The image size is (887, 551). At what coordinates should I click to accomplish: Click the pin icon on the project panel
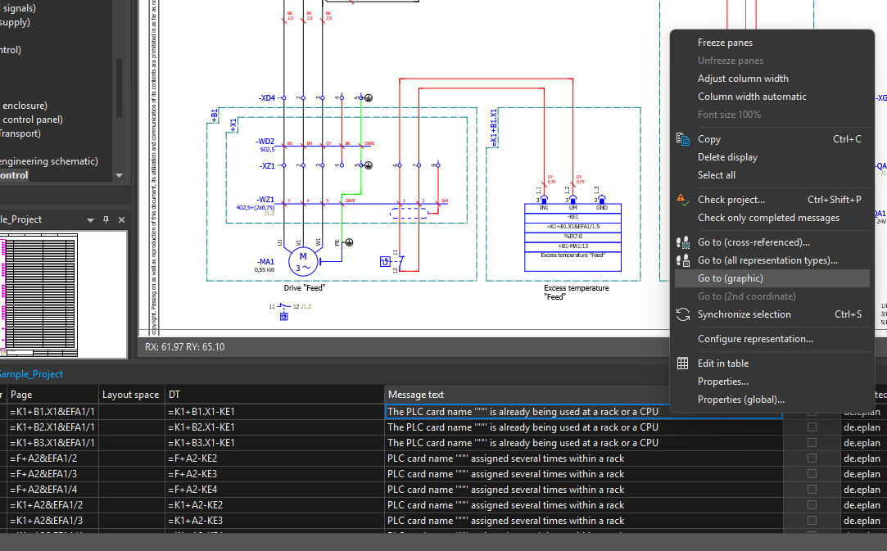(x=106, y=219)
